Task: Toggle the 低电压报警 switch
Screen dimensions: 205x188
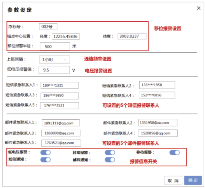Action: click(x=46, y=153)
